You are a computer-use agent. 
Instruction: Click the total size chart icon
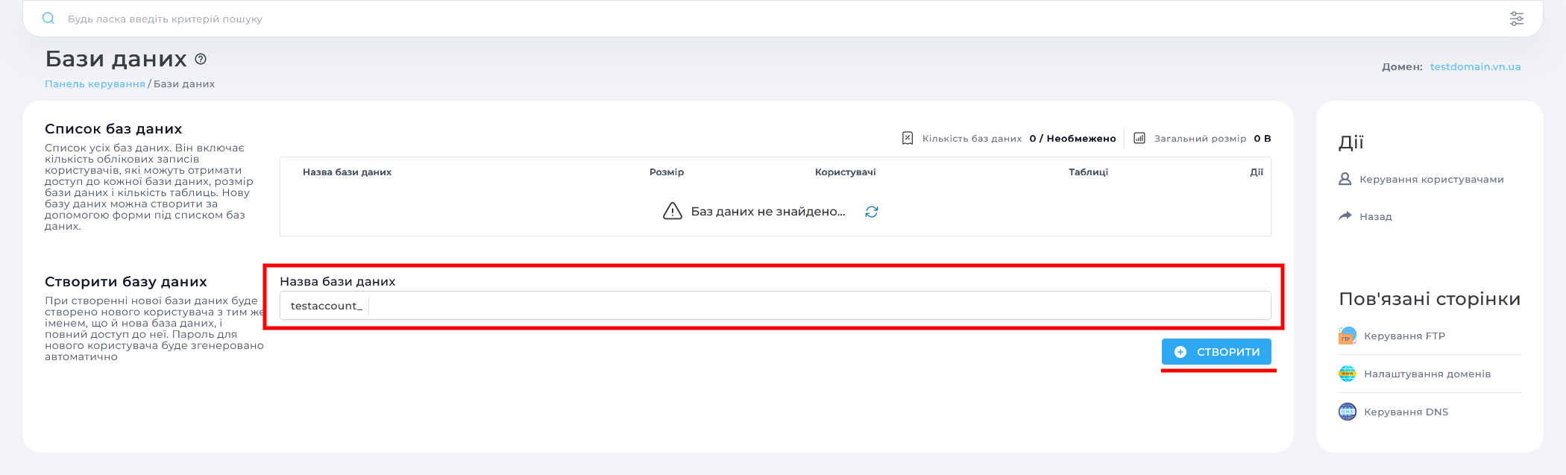coord(1139,138)
